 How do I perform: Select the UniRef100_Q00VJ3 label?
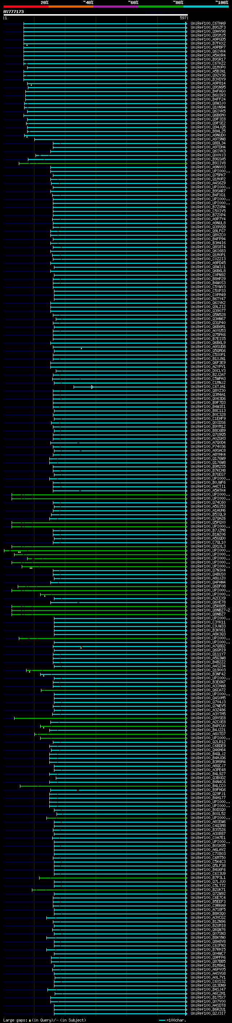pyautogui.click(x=208, y=155)
